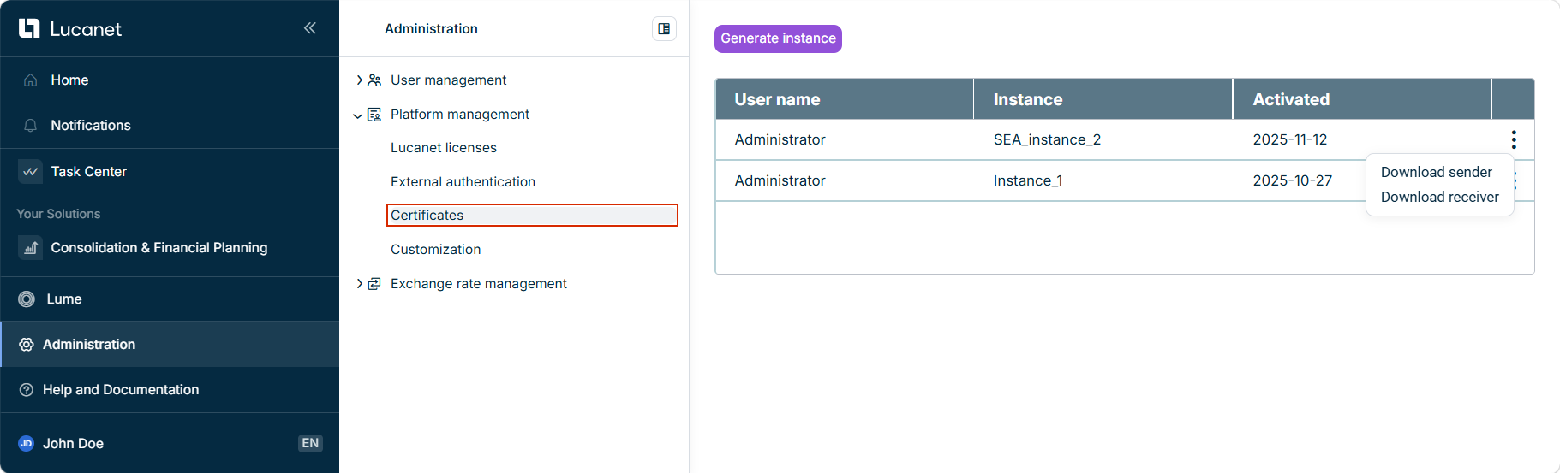This screenshot has height=473, width=1560.
Task: Sort by Instance column header
Action: coord(1103,99)
